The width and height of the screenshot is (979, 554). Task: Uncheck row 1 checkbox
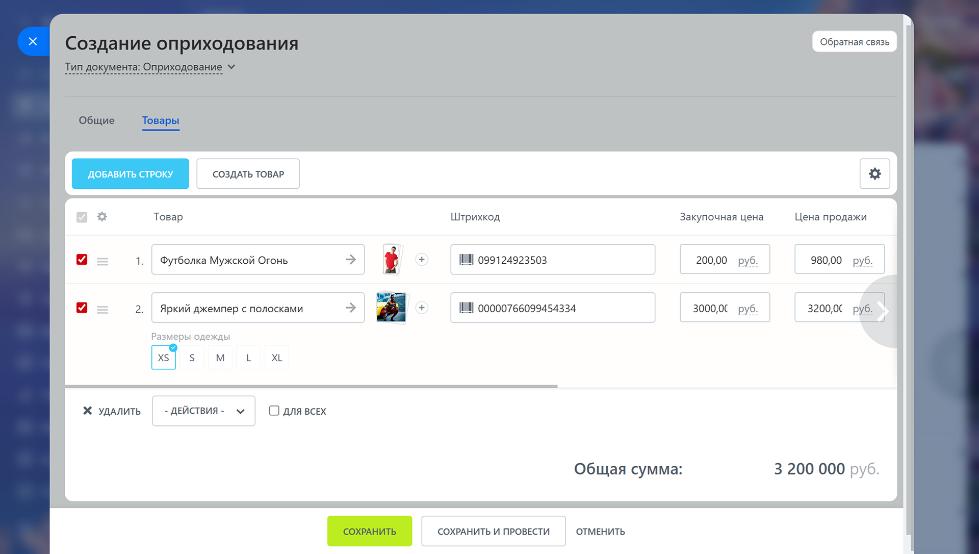(x=82, y=260)
